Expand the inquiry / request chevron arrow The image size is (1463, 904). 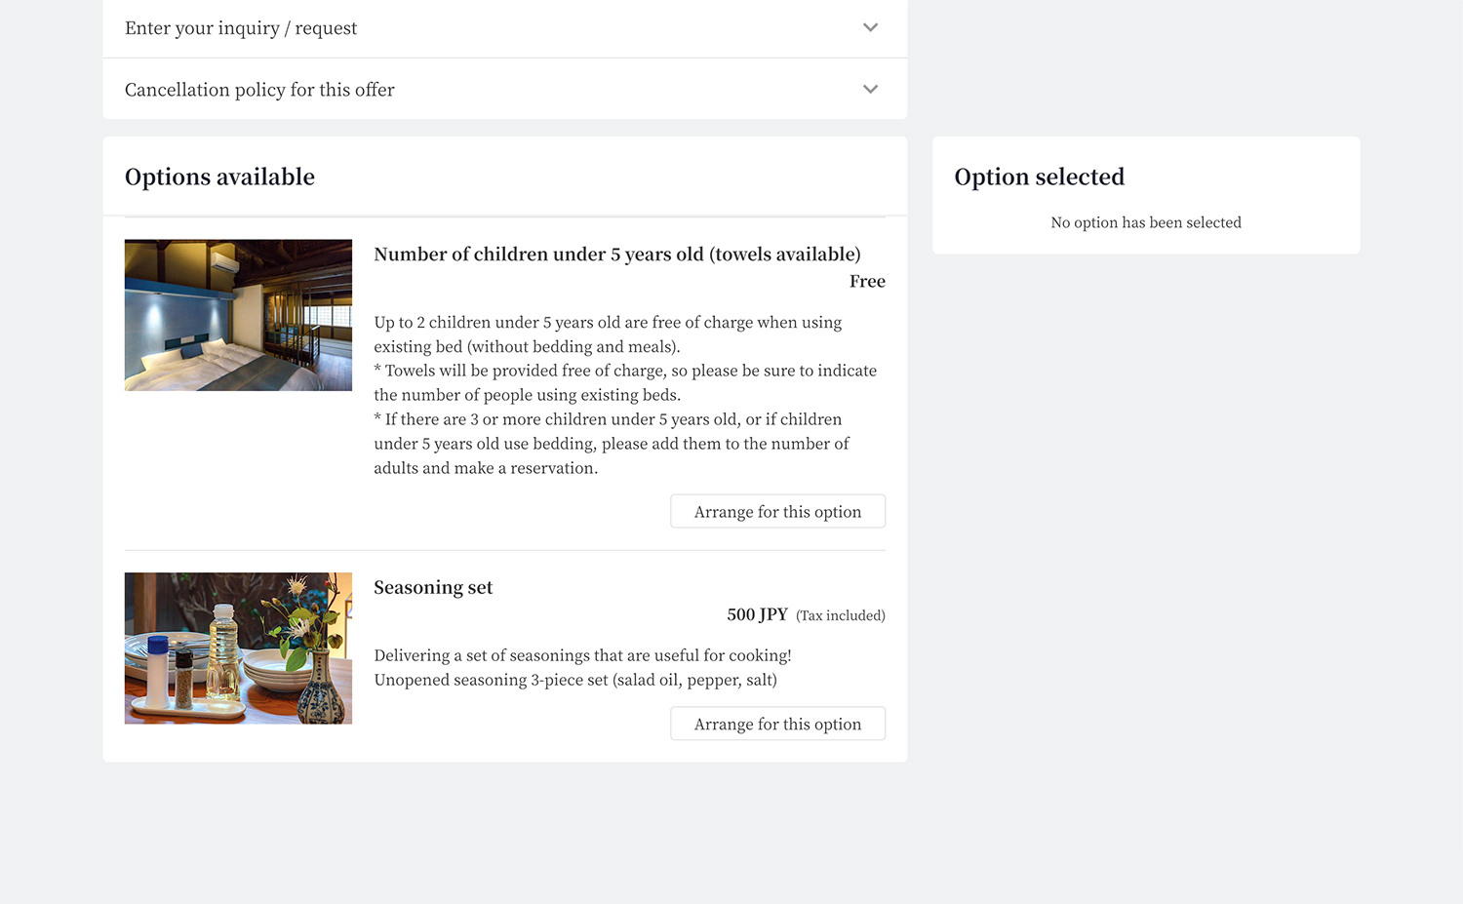(870, 27)
